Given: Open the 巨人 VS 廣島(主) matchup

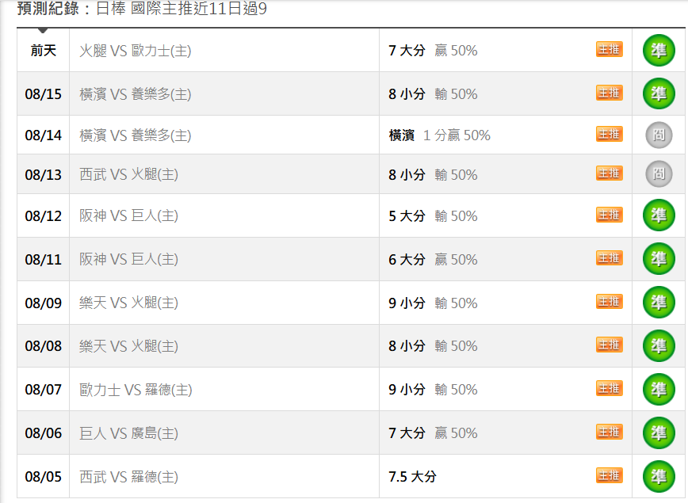Looking at the screenshot, I should (x=128, y=433).
